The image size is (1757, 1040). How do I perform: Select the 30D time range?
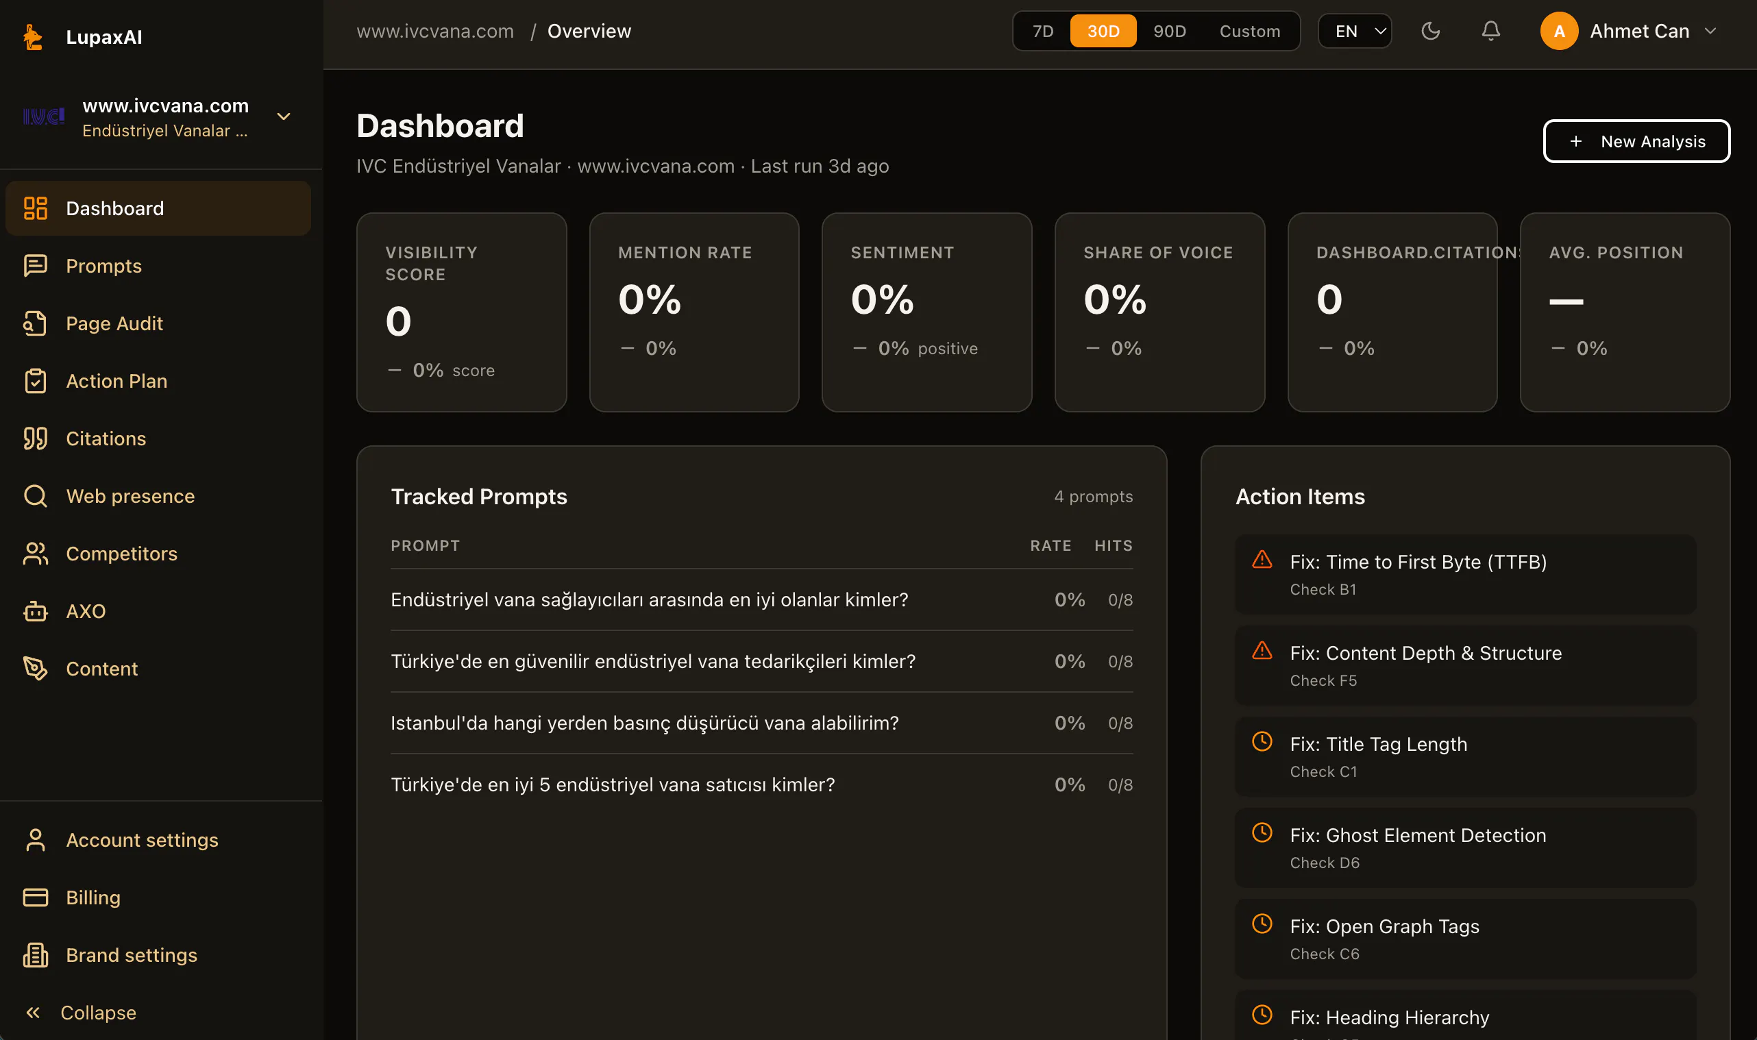pyautogui.click(x=1103, y=31)
